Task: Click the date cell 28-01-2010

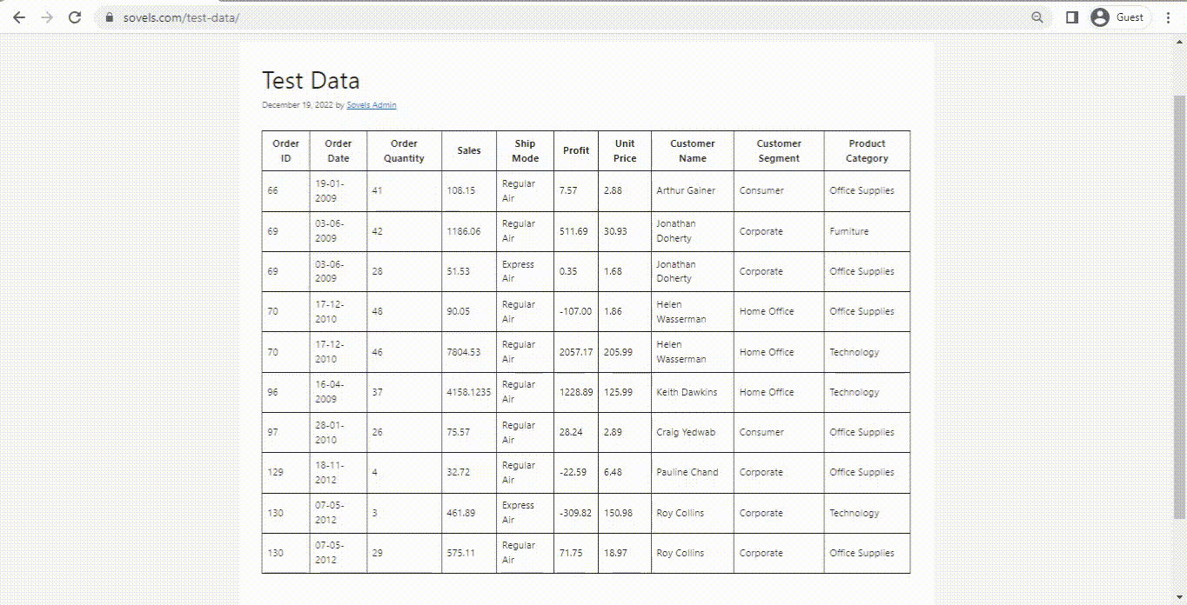Action: tap(339, 432)
